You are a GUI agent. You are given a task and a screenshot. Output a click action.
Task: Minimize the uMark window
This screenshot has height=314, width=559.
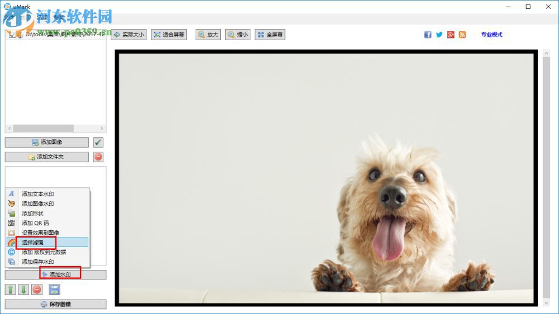(x=508, y=7)
